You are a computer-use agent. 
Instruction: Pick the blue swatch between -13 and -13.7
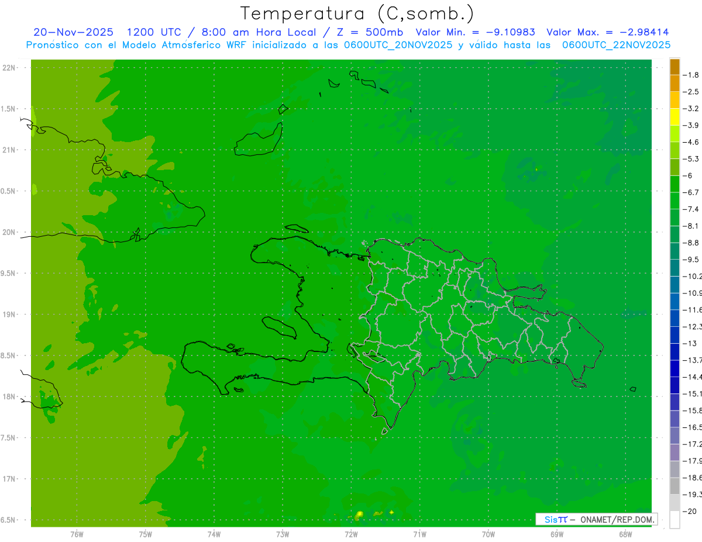pyautogui.click(x=675, y=351)
